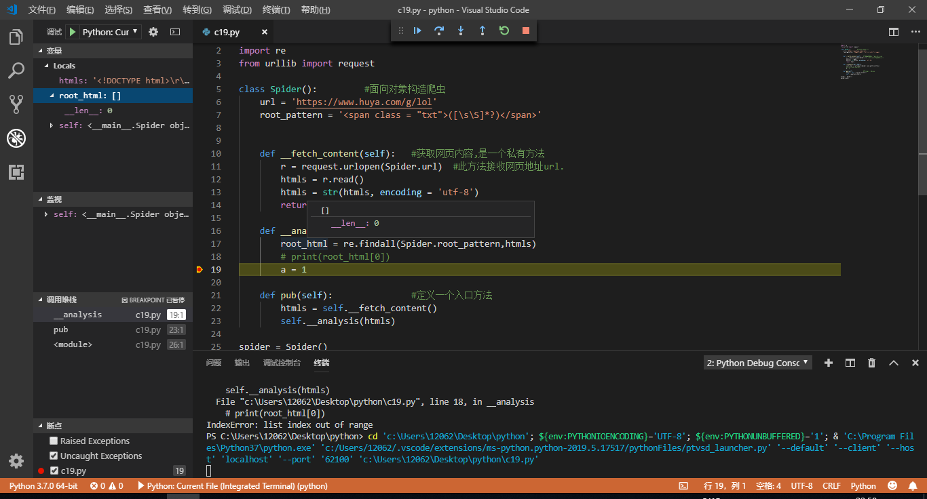Viewport: 927px width, 499px height.
Task: Expand the self watch expression
Action: (x=45, y=214)
